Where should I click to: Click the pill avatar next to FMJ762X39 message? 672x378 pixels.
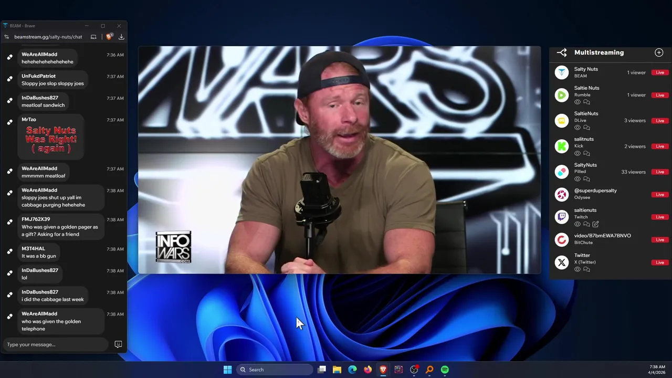coord(9,222)
